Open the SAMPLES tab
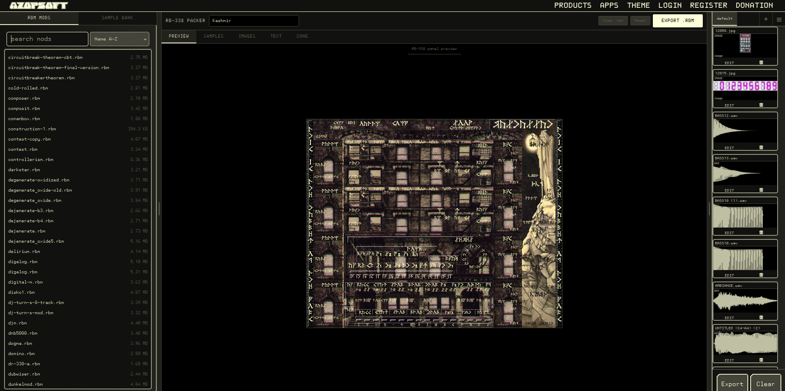The image size is (785, 391). click(x=214, y=36)
